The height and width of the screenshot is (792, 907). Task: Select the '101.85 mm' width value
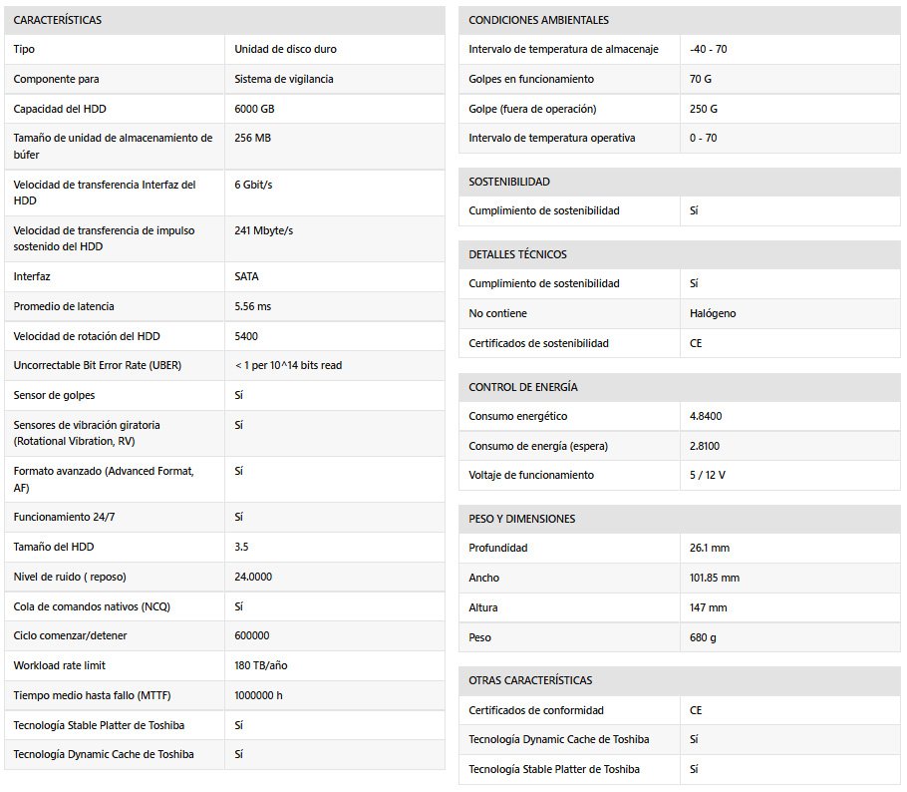pos(714,578)
